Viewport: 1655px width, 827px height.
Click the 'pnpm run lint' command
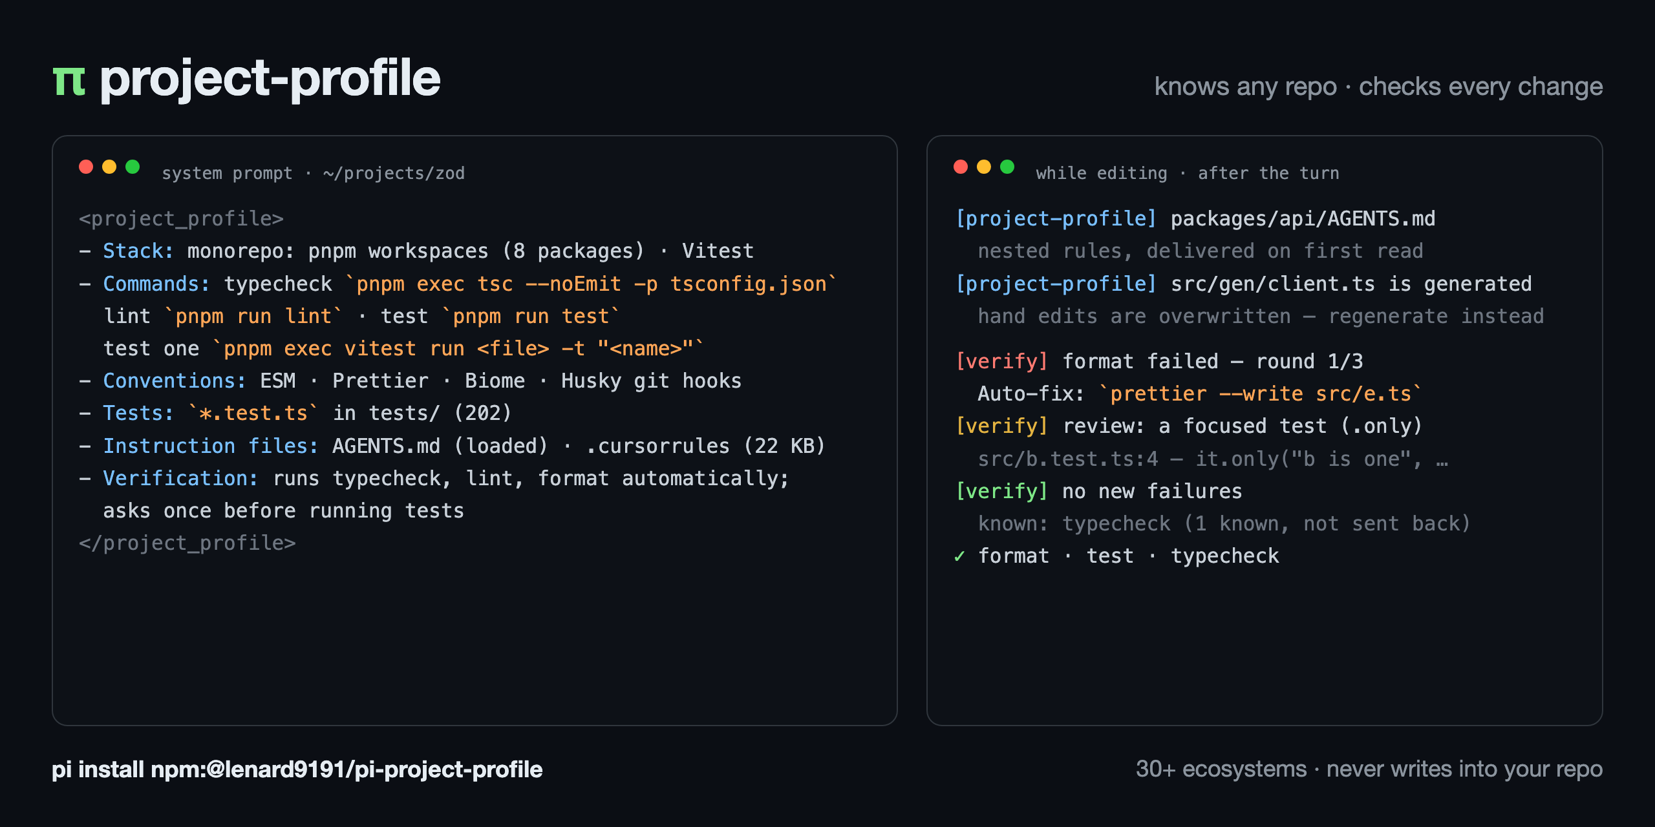click(253, 316)
